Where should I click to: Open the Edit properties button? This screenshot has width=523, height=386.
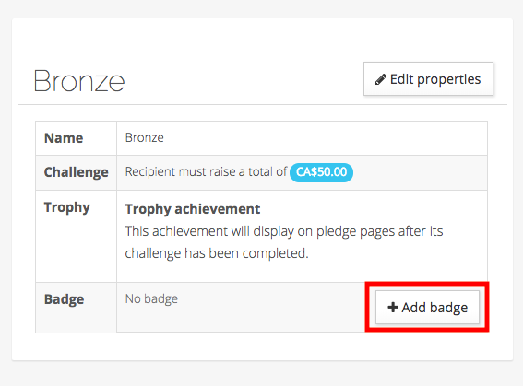428,79
